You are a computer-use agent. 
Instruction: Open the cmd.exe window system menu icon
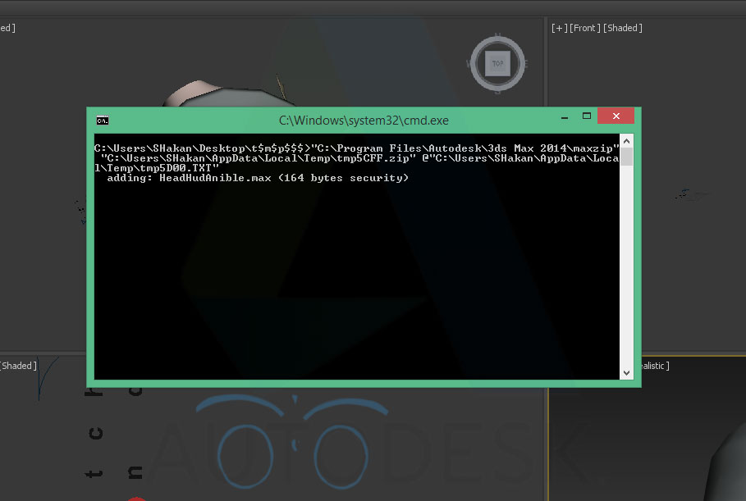point(103,121)
